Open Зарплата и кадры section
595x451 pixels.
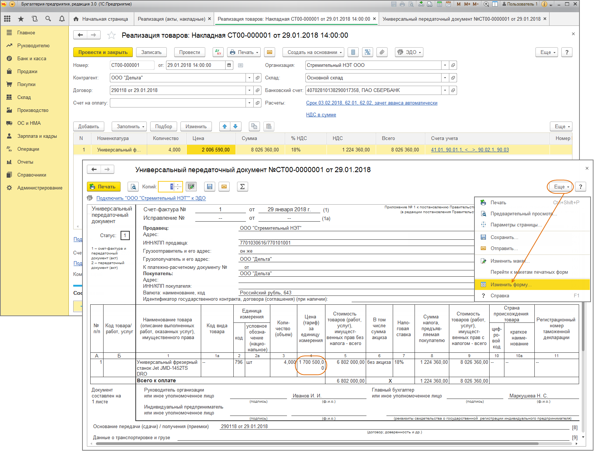[37, 136]
